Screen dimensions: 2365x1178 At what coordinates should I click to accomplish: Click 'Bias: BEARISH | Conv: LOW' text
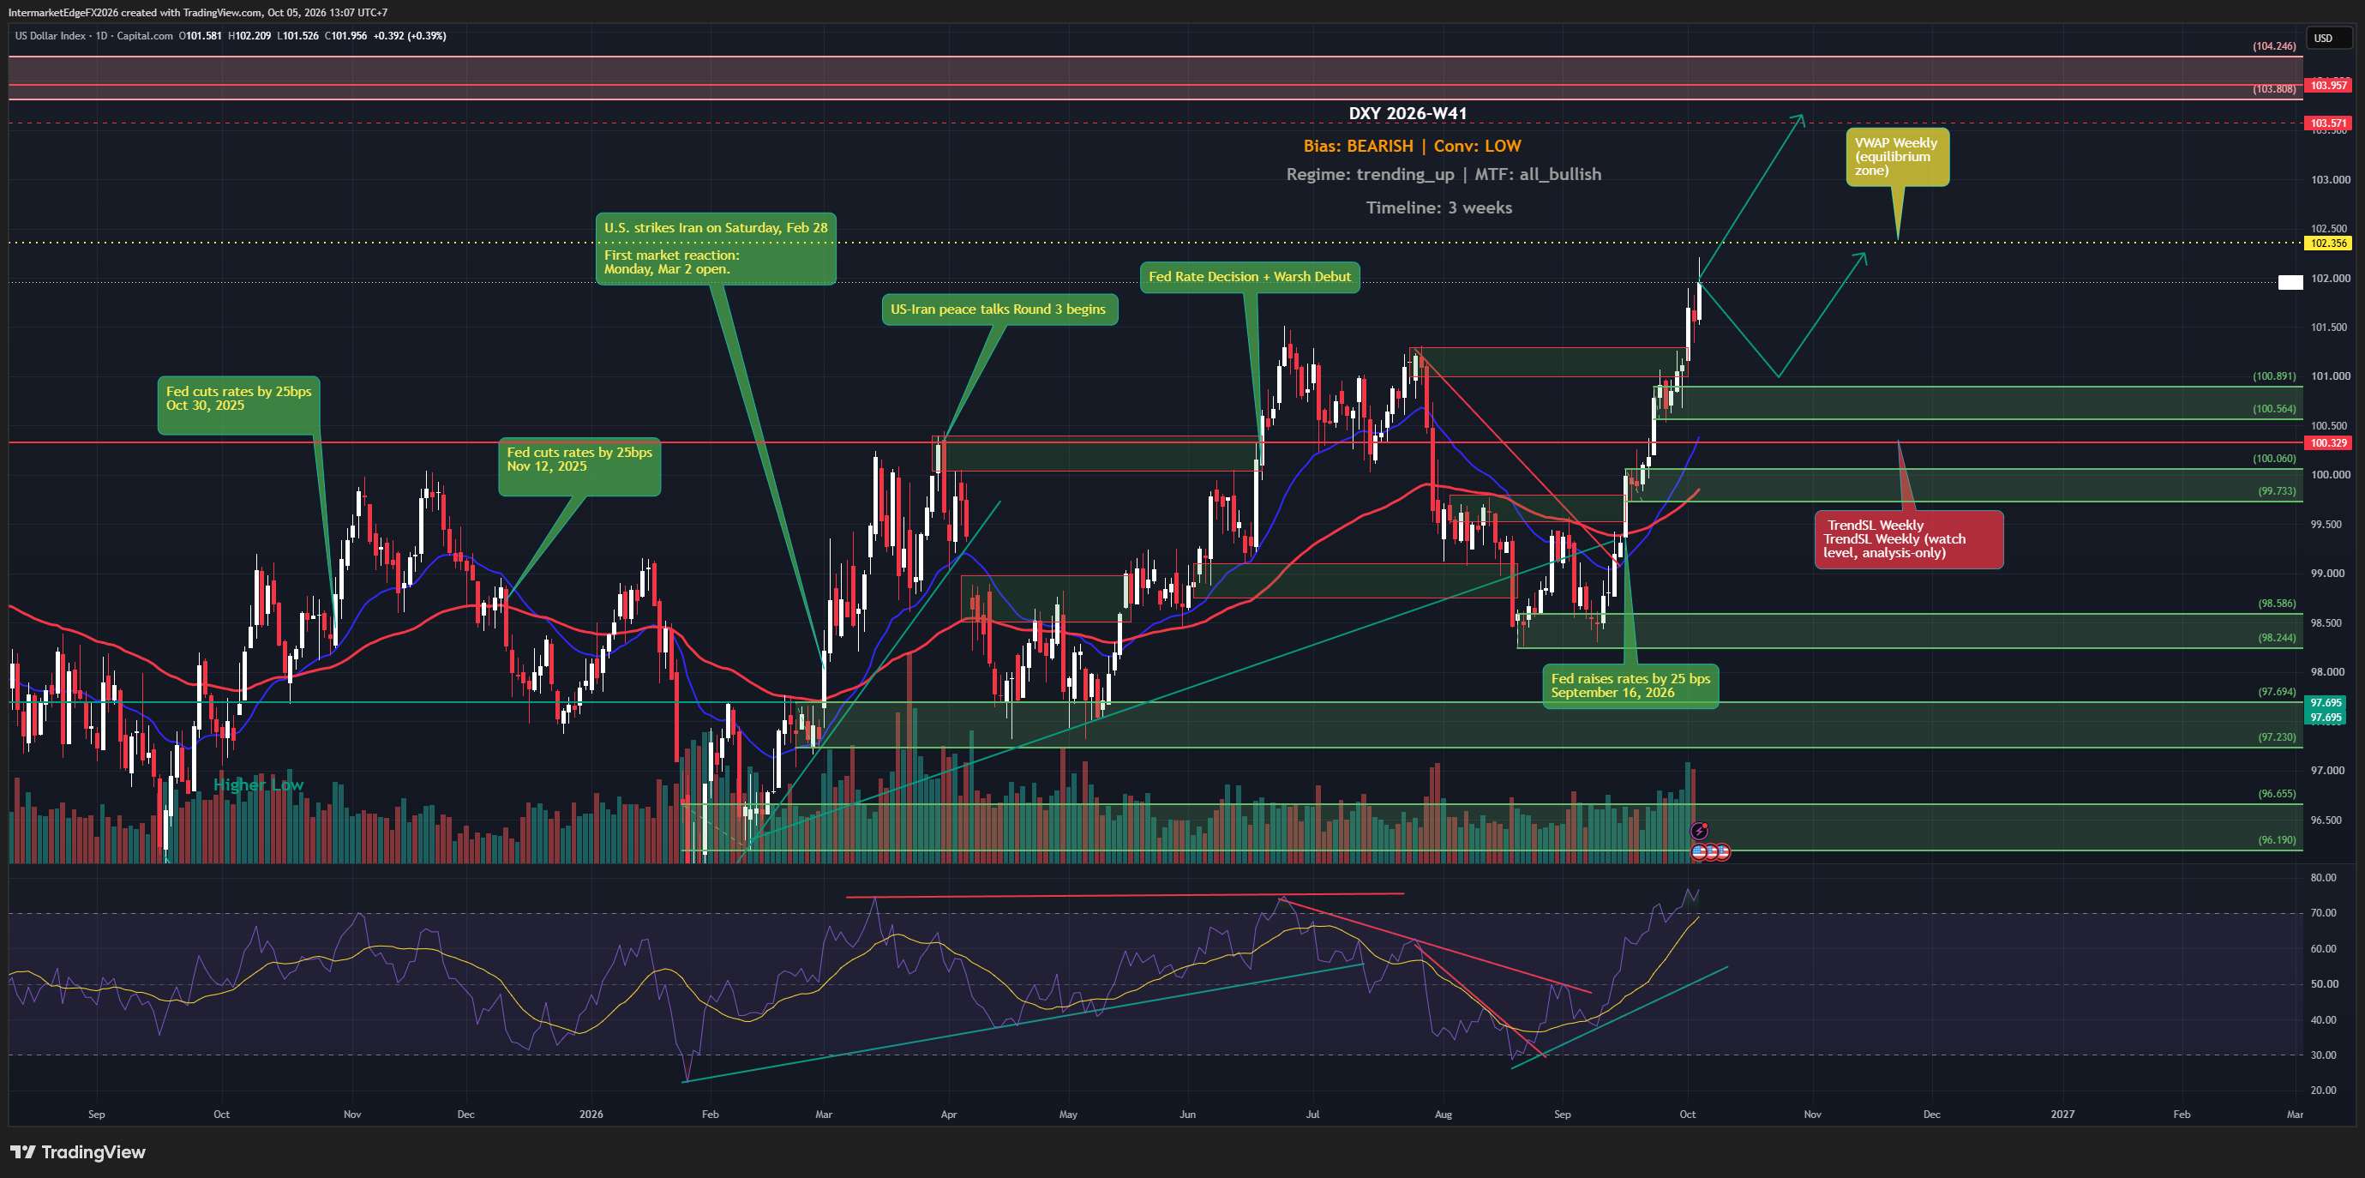click(1412, 146)
